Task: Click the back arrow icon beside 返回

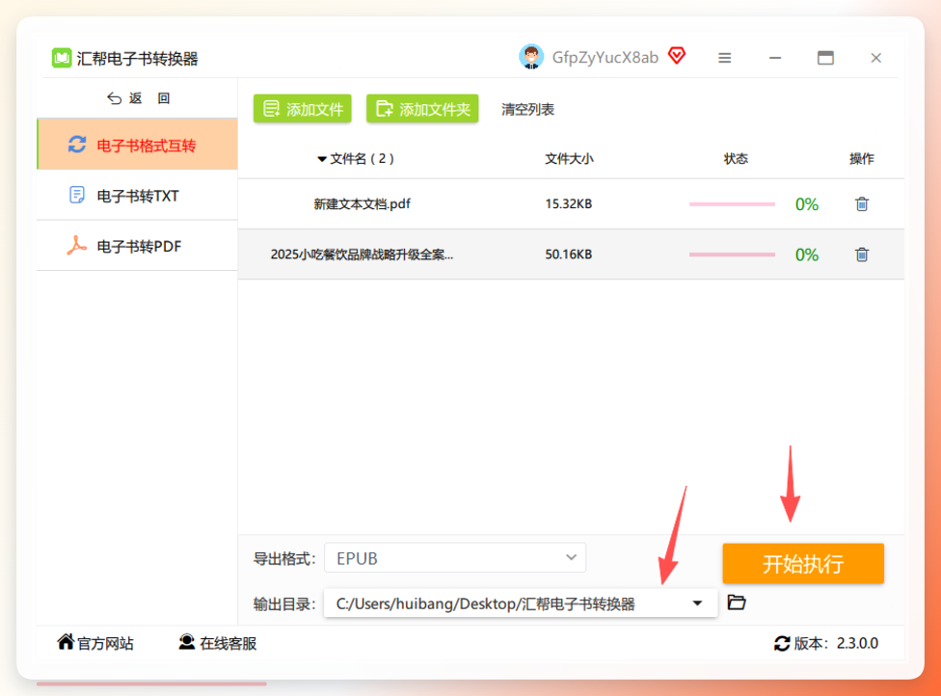Action: [x=114, y=98]
